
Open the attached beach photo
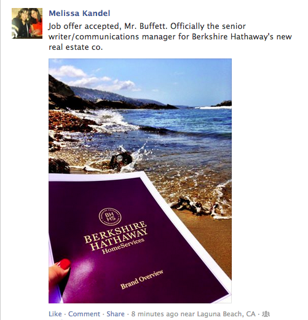point(140,181)
